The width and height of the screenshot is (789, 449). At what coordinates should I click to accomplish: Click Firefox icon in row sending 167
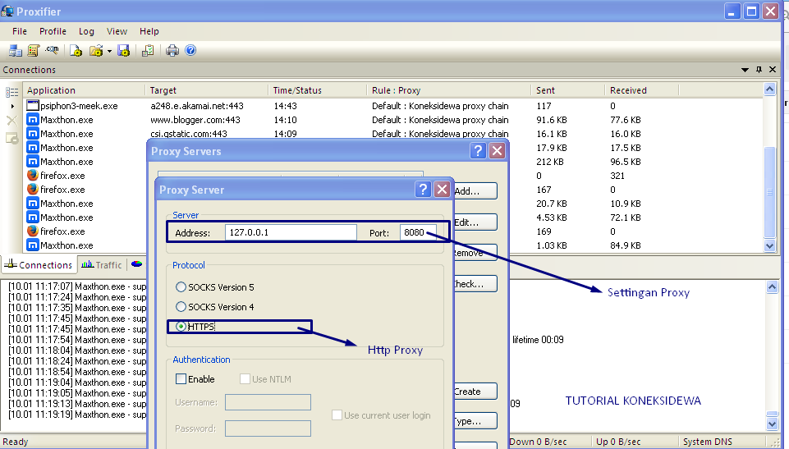pyautogui.click(x=33, y=189)
